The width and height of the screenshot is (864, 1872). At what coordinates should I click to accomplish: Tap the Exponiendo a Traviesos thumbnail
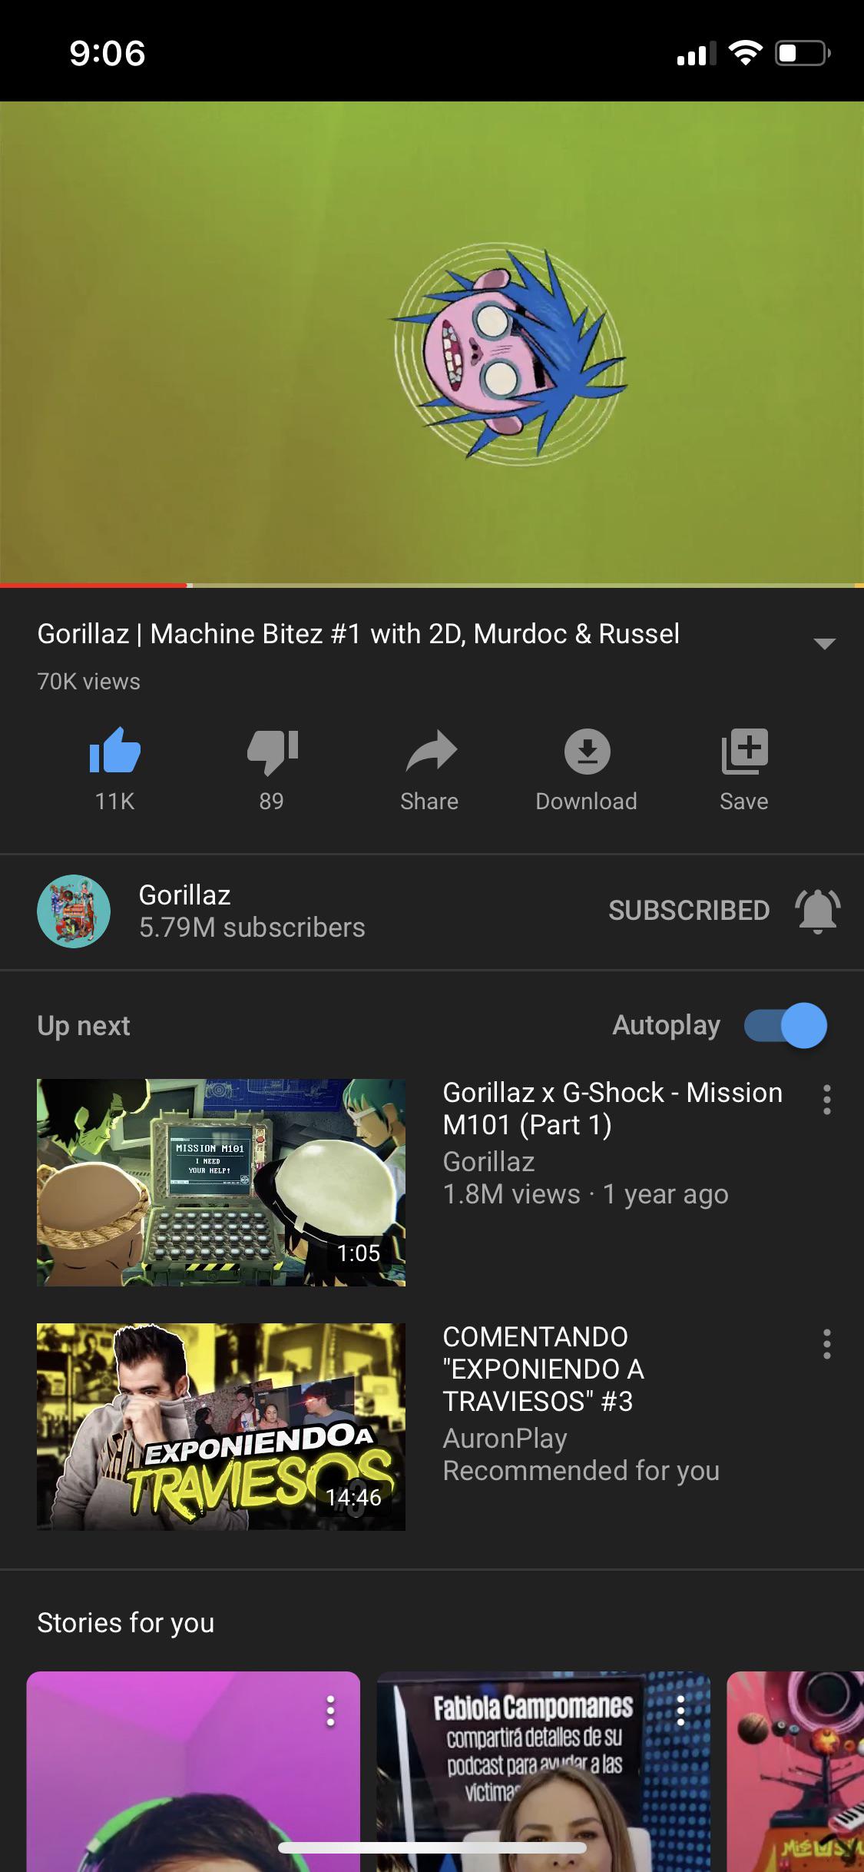[x=221, y=1427]
